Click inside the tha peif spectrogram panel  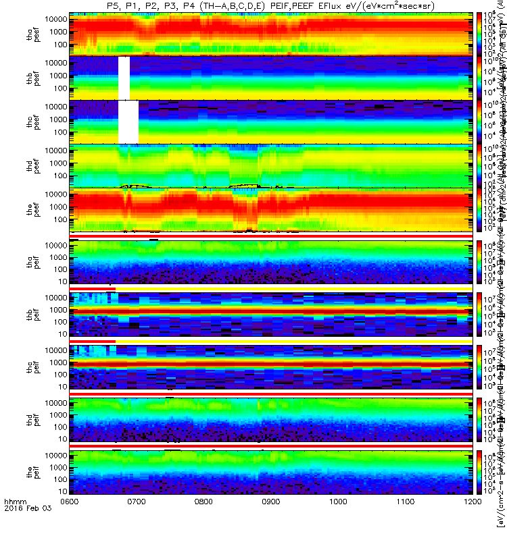click(271, 262)
